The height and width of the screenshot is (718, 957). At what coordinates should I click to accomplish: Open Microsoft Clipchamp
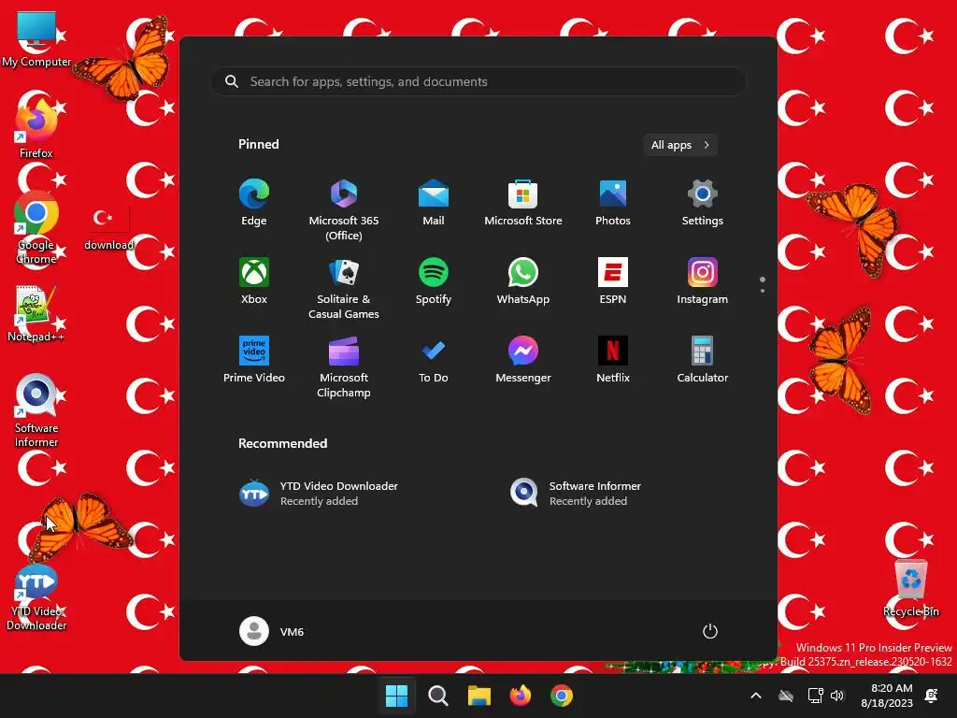[x=344, y=366]
